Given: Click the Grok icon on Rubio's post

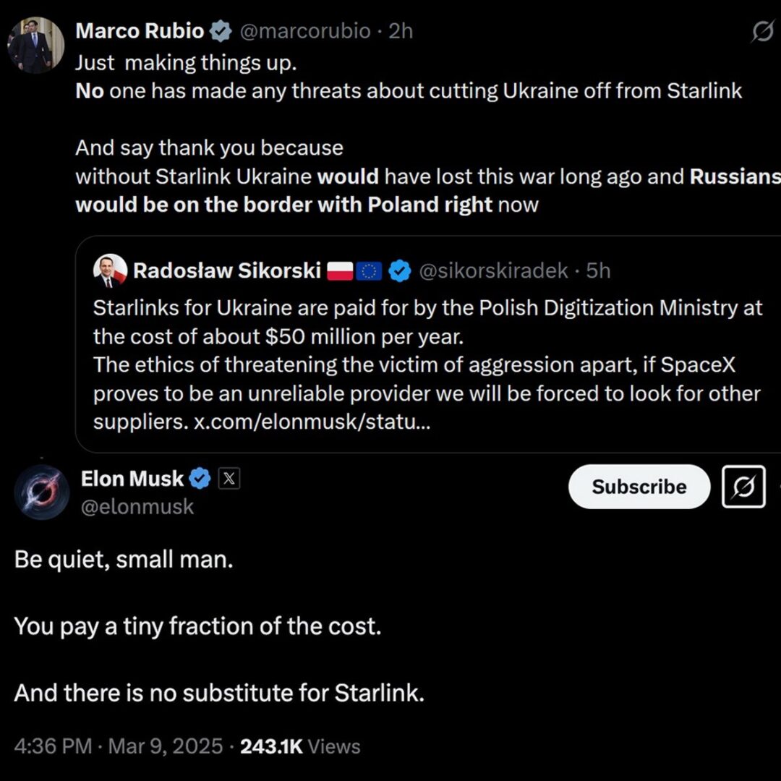Looking at the screenshot, I should point(762,32).
